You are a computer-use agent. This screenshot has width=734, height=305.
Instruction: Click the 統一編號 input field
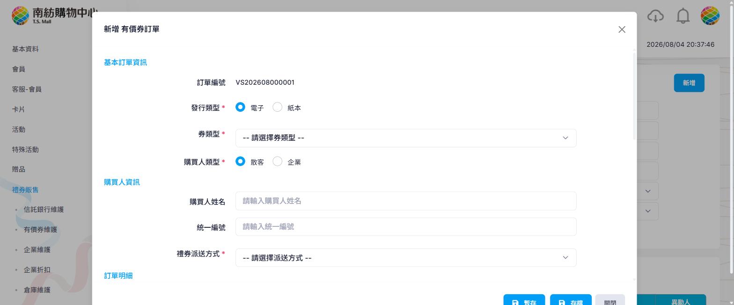406,227
